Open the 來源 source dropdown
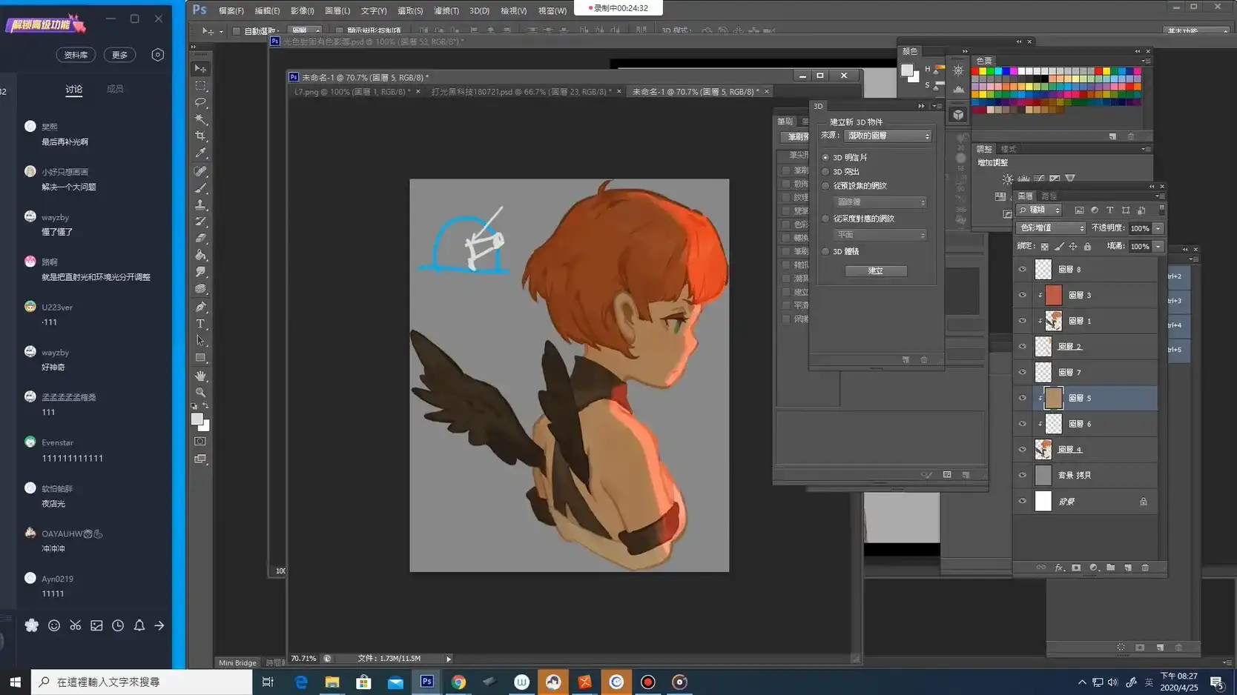Image resolution: width=1237 pixels, height=695 pixels. click(x=888, y=136)
